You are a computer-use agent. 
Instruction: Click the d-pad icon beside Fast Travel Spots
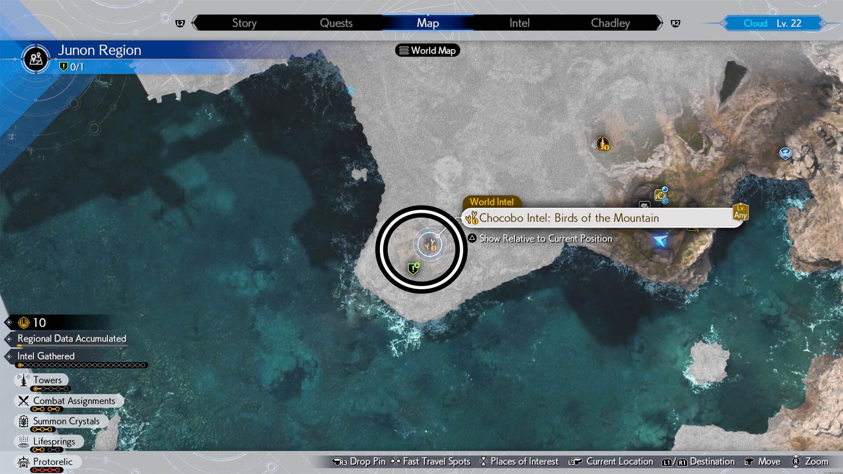396,461
